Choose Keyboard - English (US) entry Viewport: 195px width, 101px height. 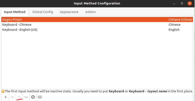(x=97, y=30)
